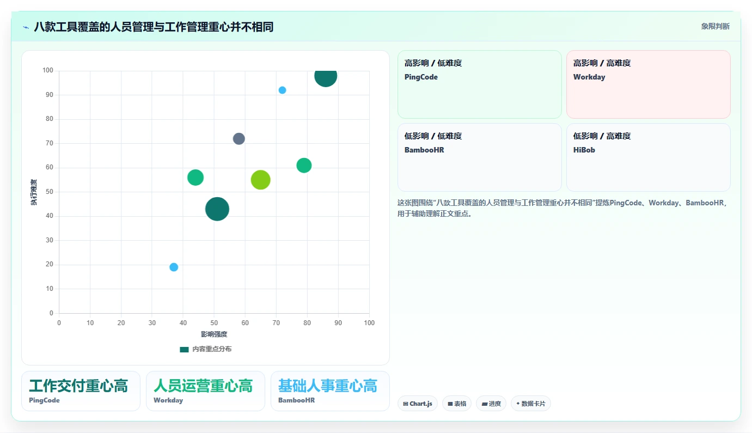The width and height of the screenshot is (752, 433).
Task: Open the 低影响 / 高难度 HiBob quadrant card
Action: [x=649, y=157]
